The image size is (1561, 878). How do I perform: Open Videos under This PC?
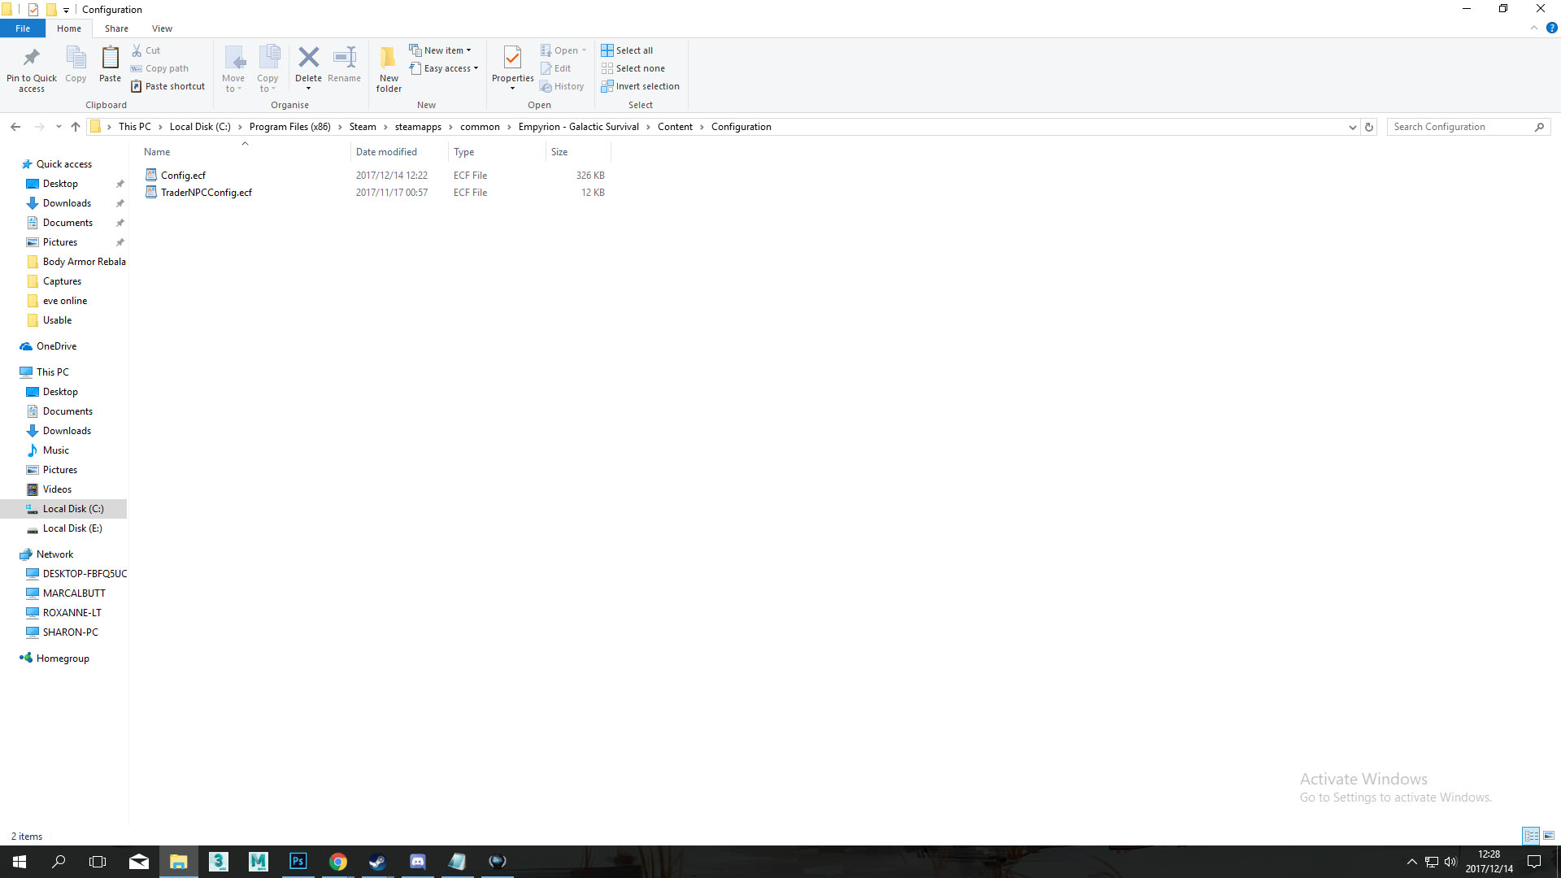tap(57, 489)
